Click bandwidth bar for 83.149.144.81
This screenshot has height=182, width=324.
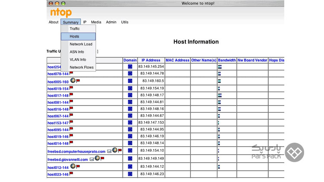219,102
